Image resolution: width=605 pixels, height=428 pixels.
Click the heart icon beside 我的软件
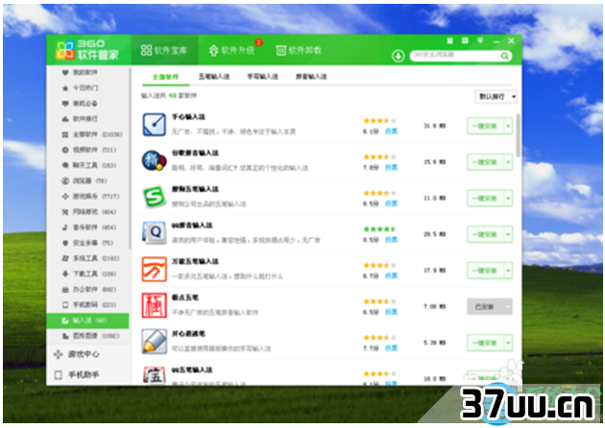65,73
